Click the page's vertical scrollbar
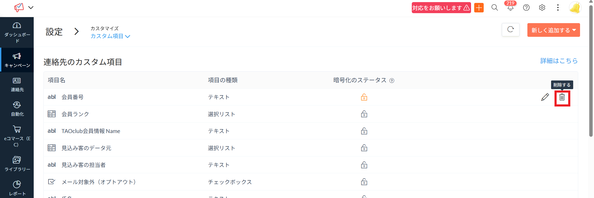The image size is (594, 198). [x=591, y=71]
